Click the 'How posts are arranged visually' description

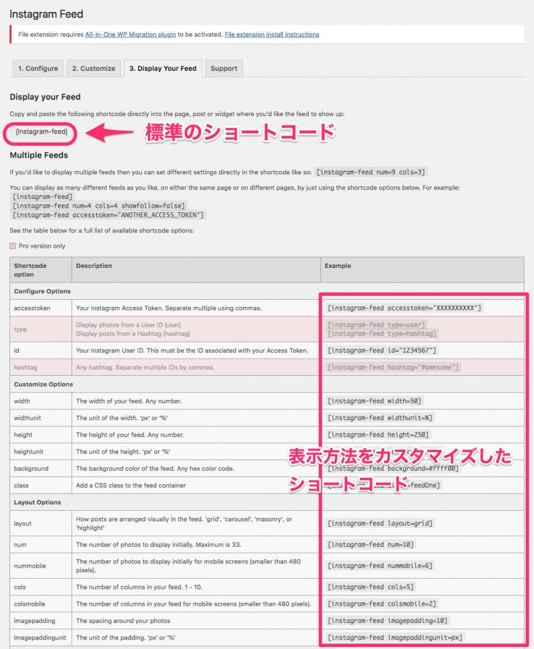coord(184,523)
